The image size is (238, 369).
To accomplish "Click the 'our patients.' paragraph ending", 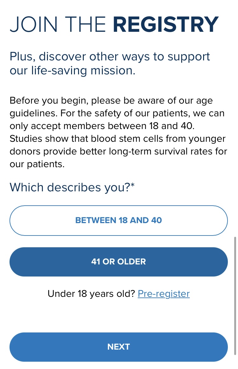I will click(37, 164).
